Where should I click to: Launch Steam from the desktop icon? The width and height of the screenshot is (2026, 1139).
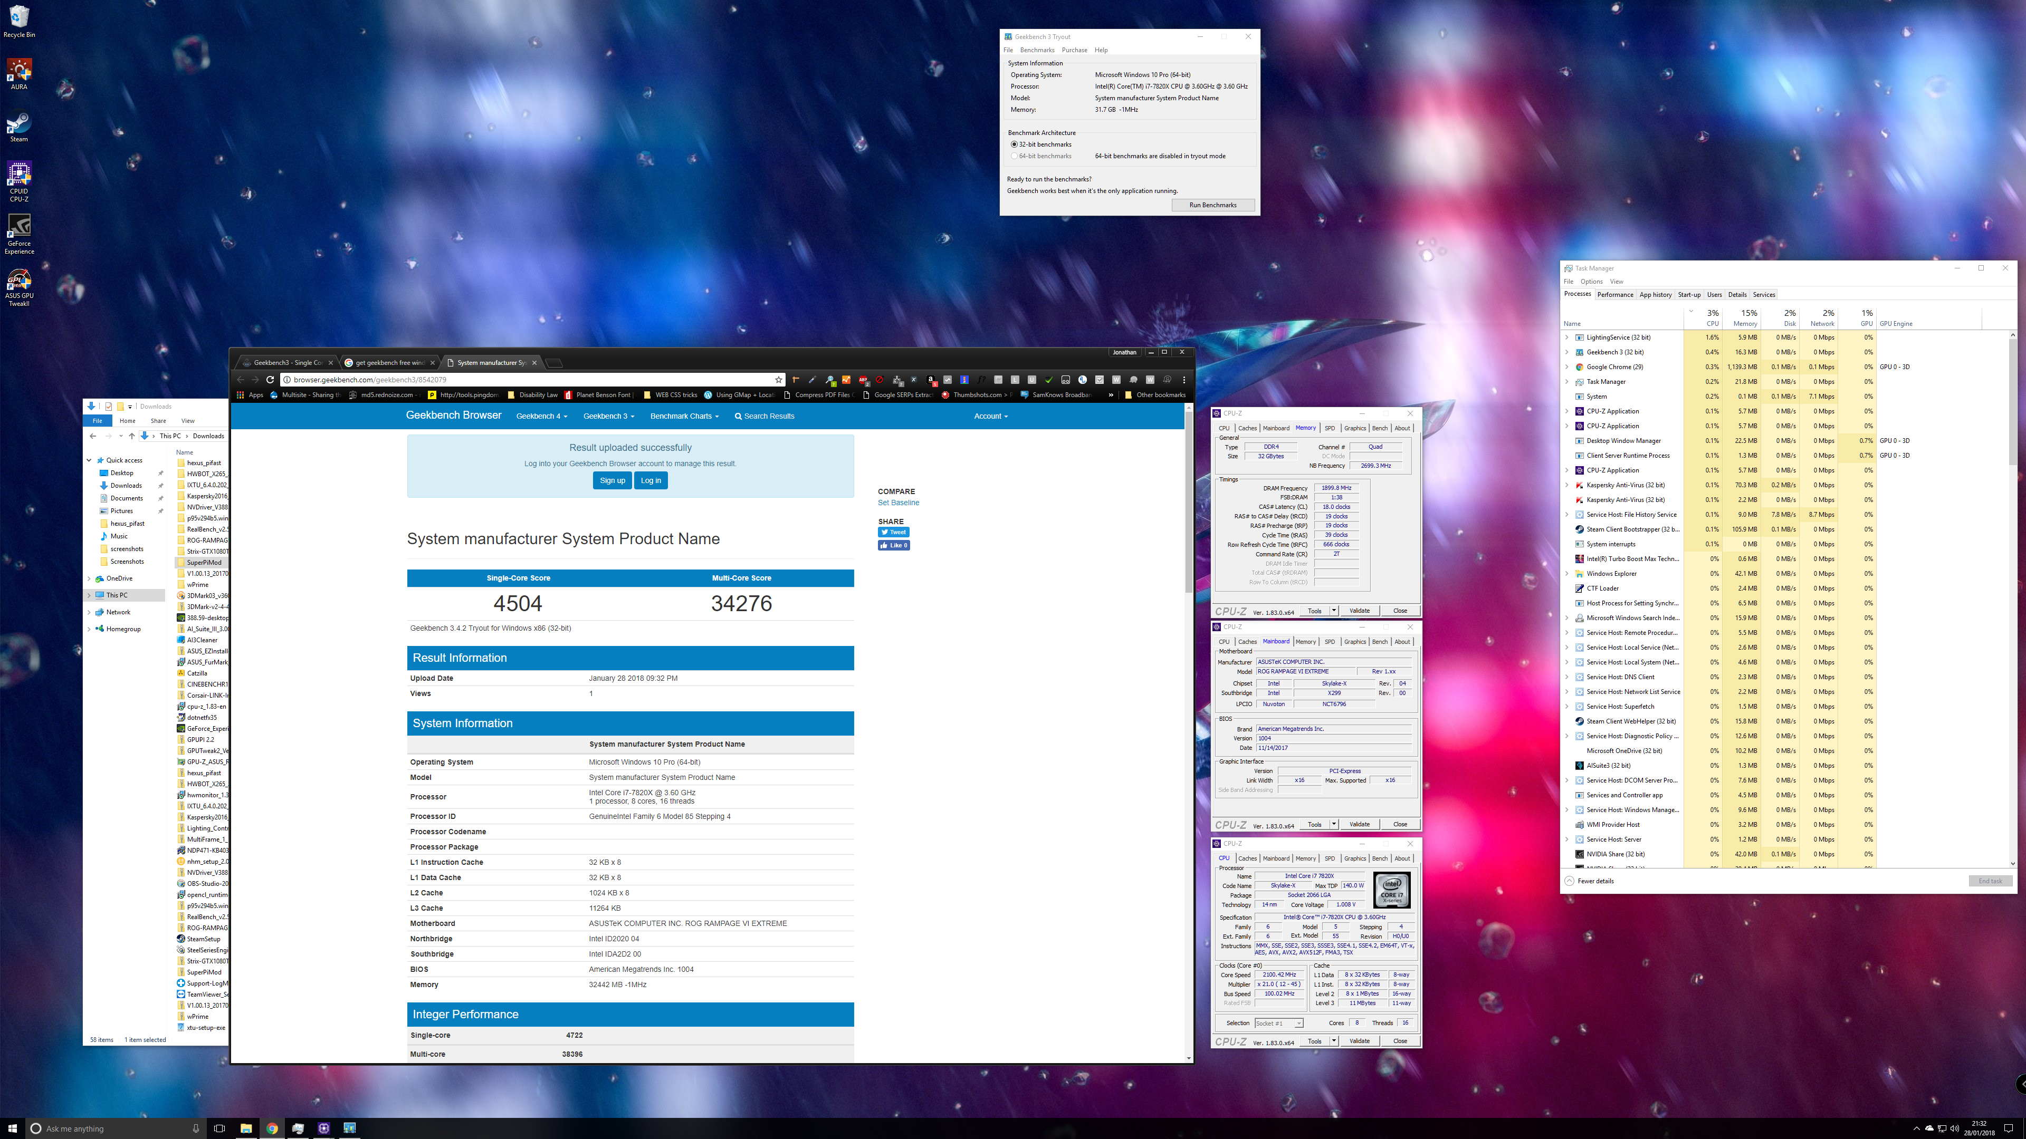19,127
